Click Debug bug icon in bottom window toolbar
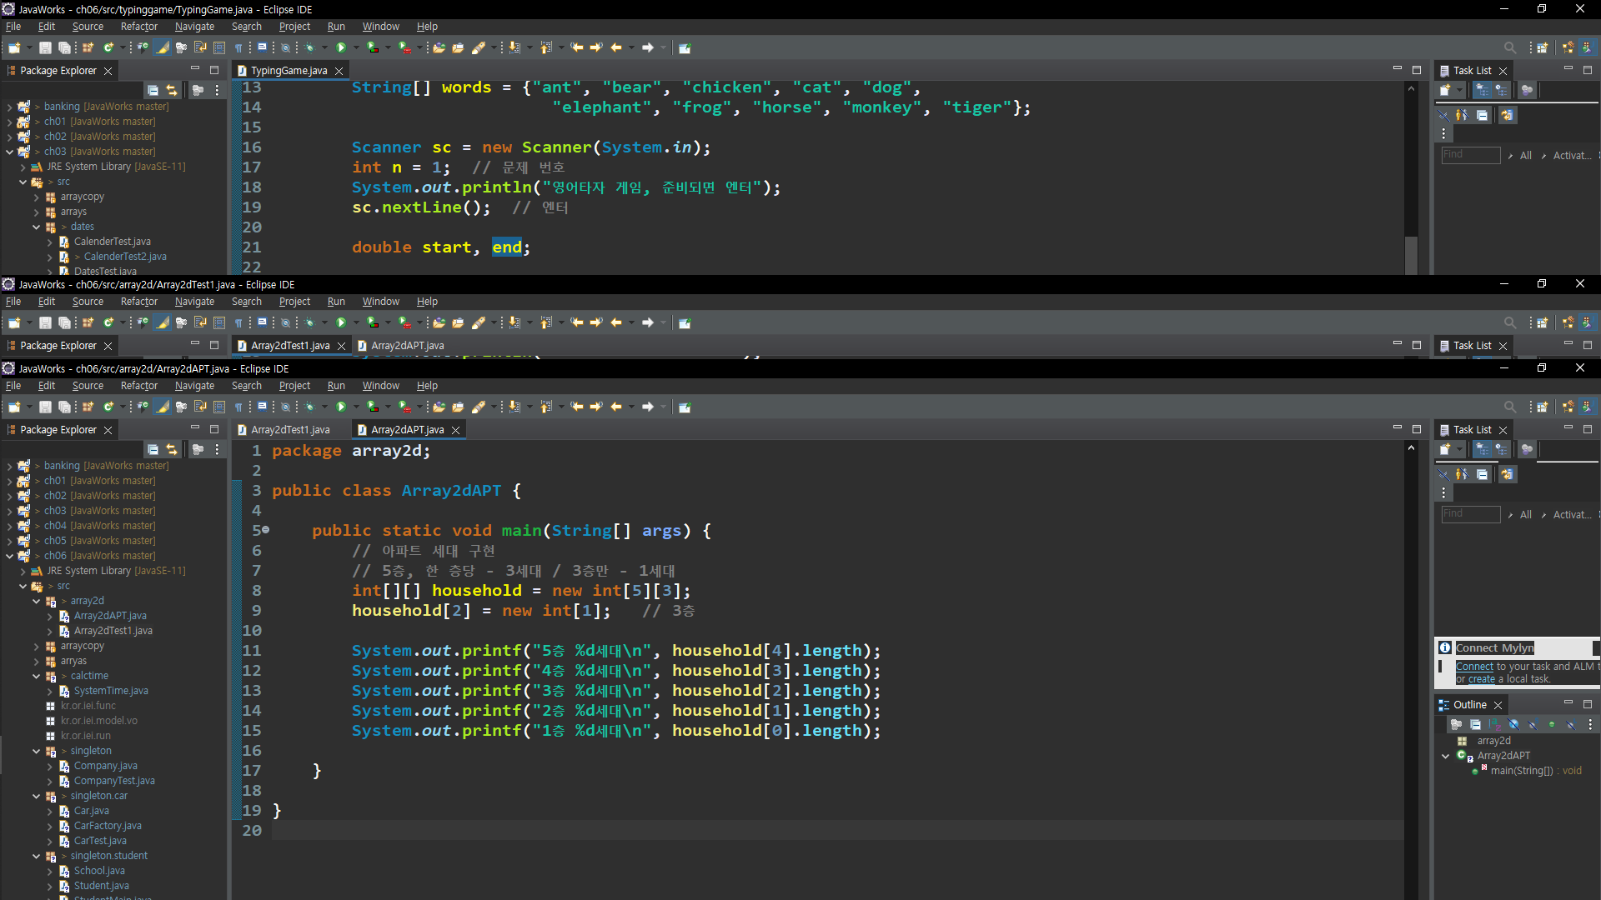 [x=310, y=407]
